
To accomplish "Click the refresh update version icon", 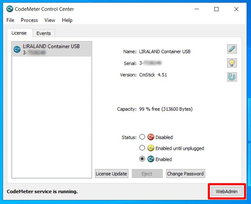I will (x=232, y=77).
